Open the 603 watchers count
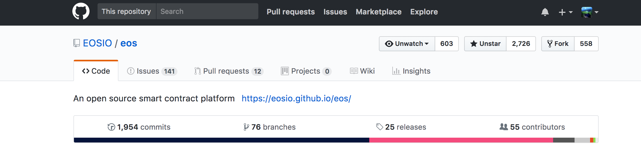Screen dimensions: 641x151 [446, 43]
